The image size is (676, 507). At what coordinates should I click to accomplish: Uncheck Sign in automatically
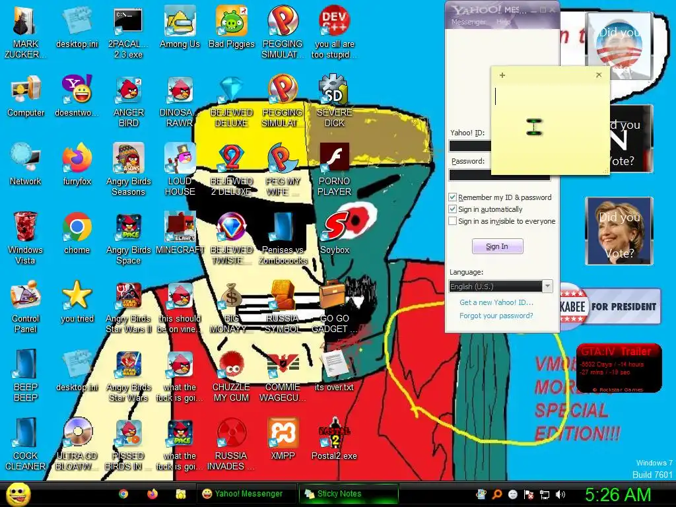click(x=452, y=209)
